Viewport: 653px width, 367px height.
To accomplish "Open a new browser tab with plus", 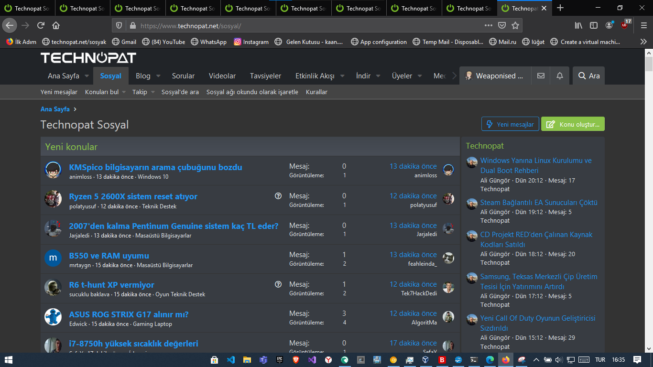I will 560,8.
